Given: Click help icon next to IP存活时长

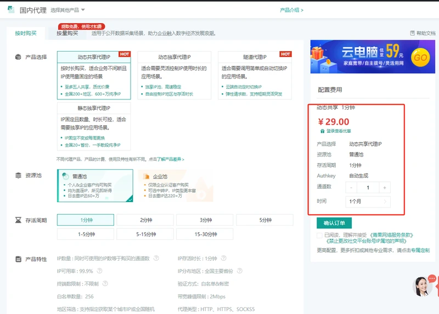Looking at the screenshot, I should pyautogui.click(x=223, y=258).
